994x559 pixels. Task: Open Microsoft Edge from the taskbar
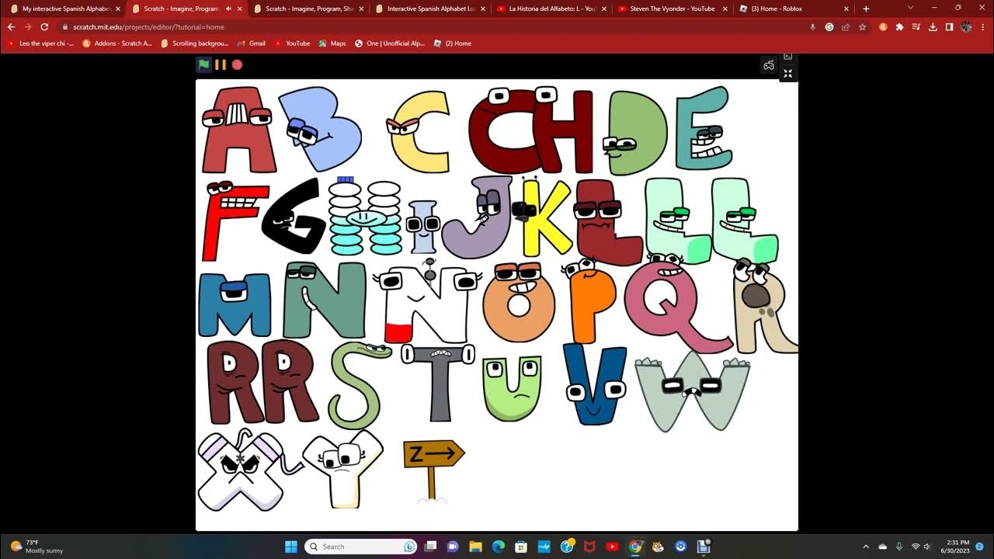tap(499, 547)
